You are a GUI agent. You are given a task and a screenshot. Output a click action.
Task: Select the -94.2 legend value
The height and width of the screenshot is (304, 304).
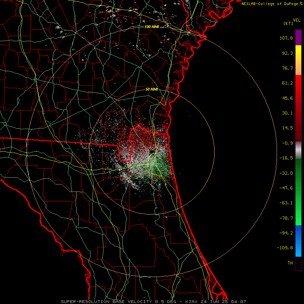[286, 233]
